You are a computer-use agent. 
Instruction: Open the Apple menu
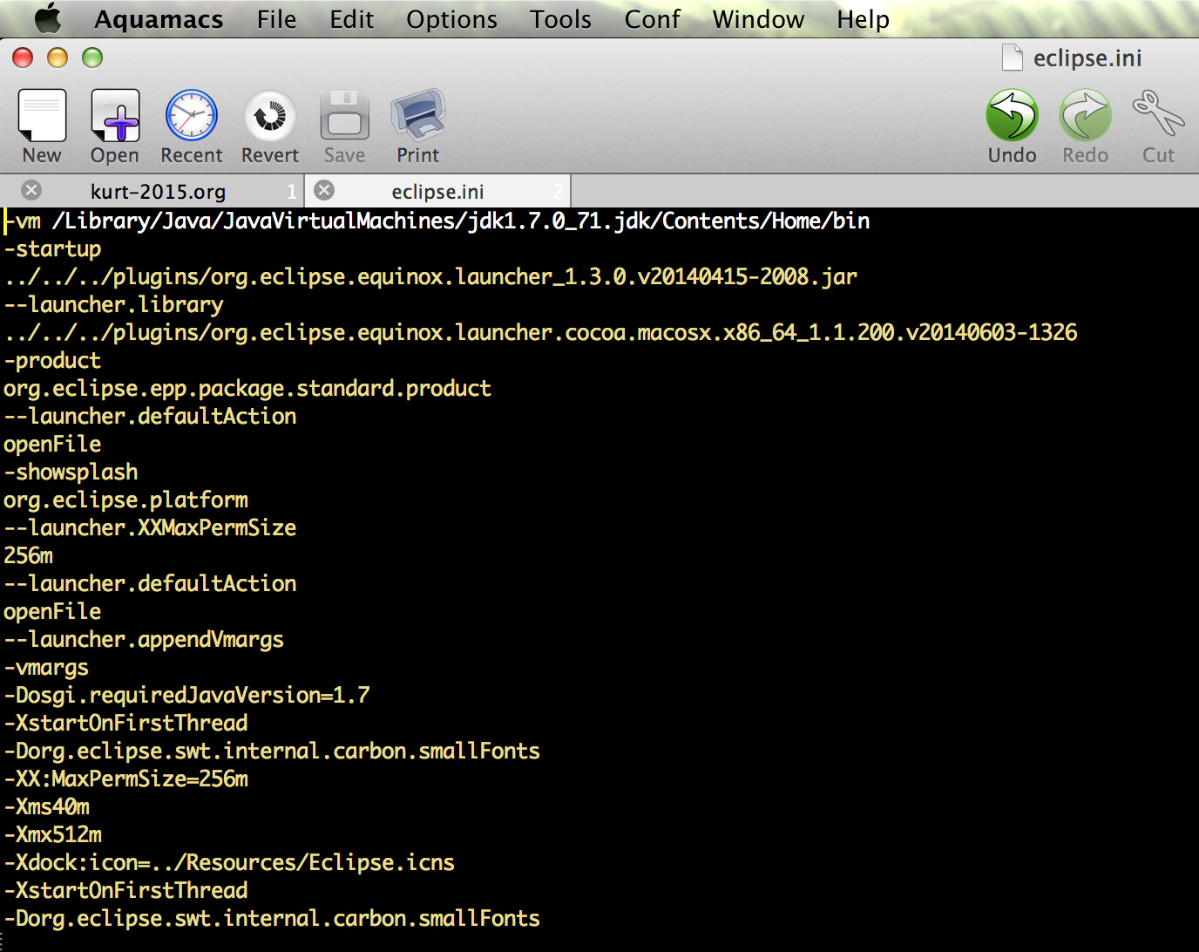pos(48,18)
